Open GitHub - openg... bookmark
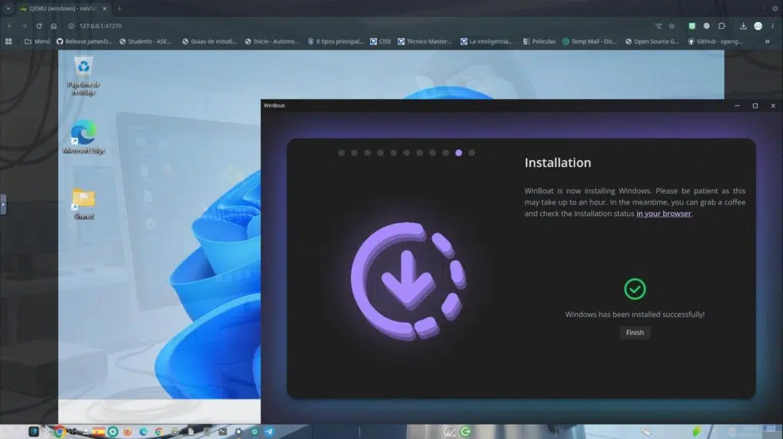Viewport: 783px width, 439px height. 715,41
